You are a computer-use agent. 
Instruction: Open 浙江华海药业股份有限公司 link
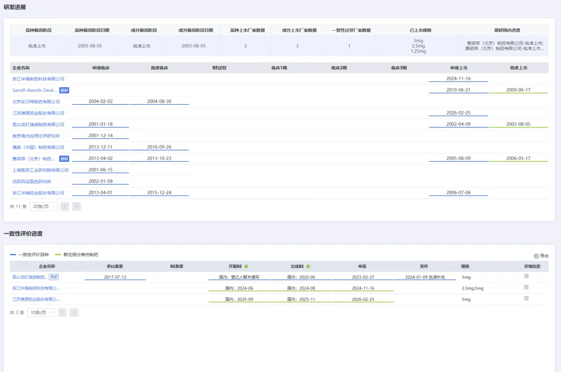[38, 193]
